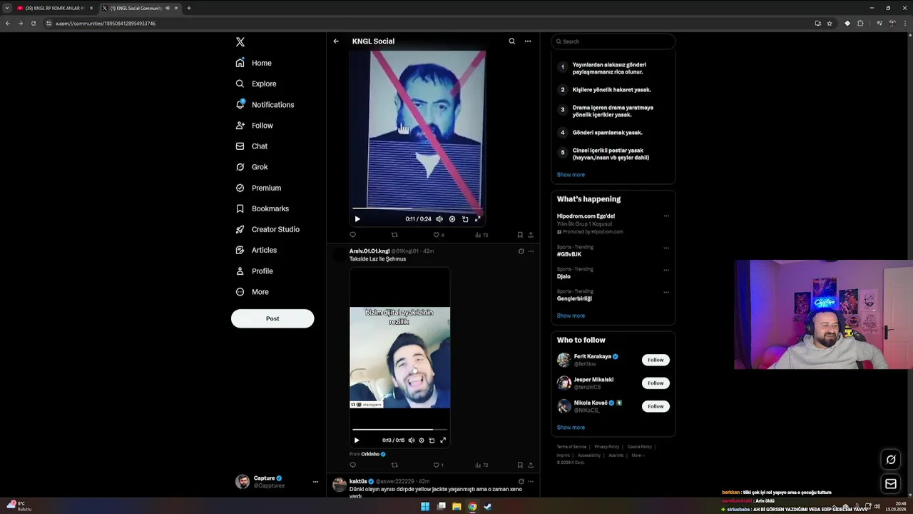This screenshot has height=514, width=913.
Task: Open Creator Studio
Action: tap(267, 229)
